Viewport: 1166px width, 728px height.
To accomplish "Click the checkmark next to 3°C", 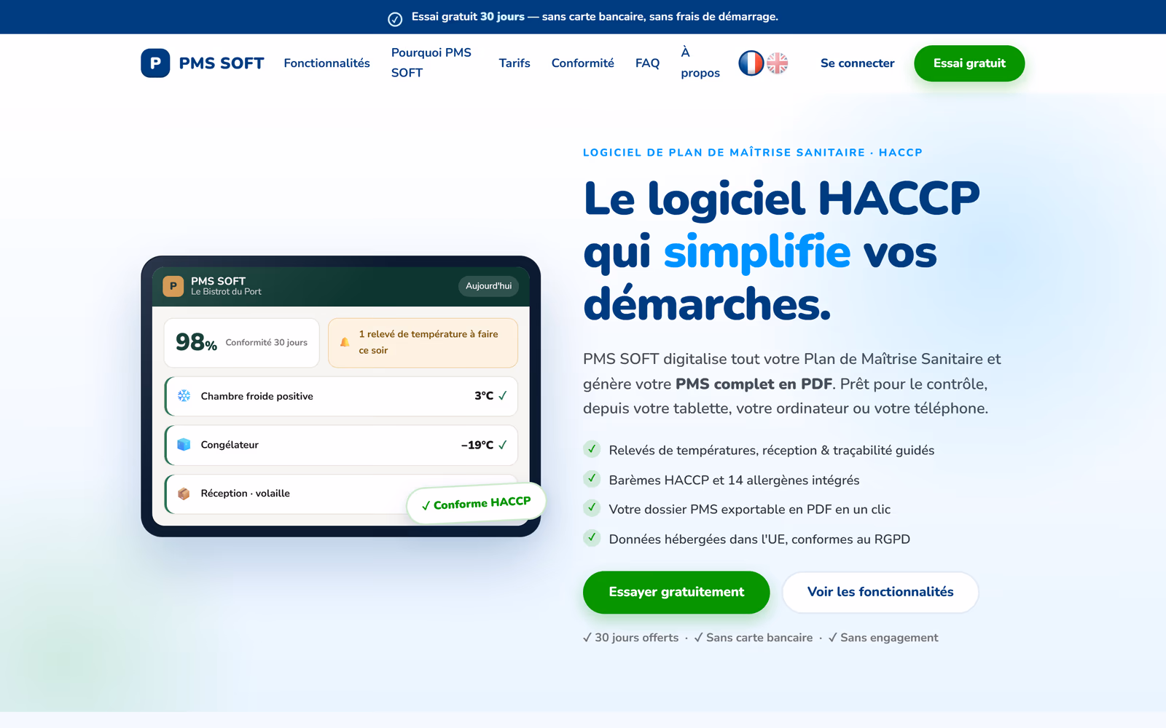I will pos(502,396).
